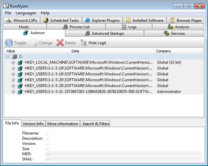Sort by the Value column header
Screen dimensions: 208x166
click(37, 51)
